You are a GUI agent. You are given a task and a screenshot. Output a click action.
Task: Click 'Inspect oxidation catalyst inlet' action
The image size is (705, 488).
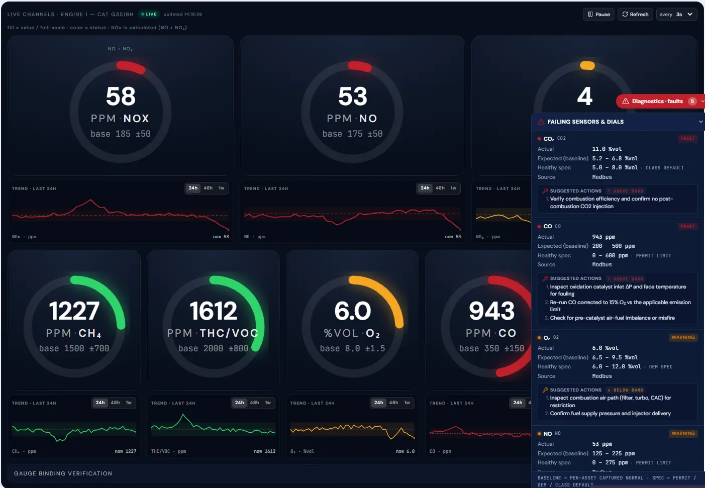618,290
